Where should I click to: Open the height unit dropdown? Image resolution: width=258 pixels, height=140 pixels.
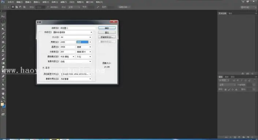[84, 47]
